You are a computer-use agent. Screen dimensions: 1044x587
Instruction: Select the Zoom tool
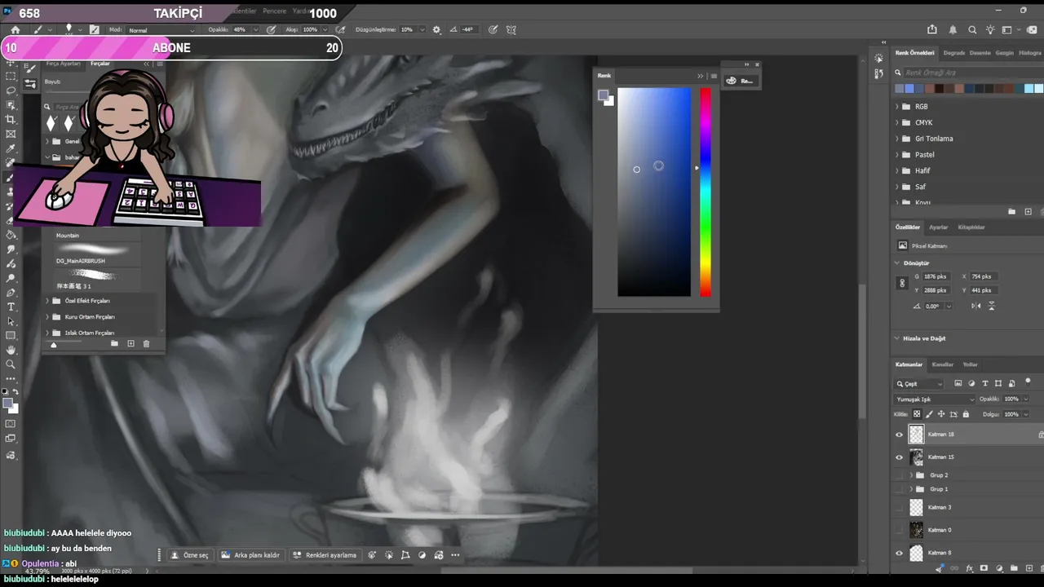coord(11,364)
